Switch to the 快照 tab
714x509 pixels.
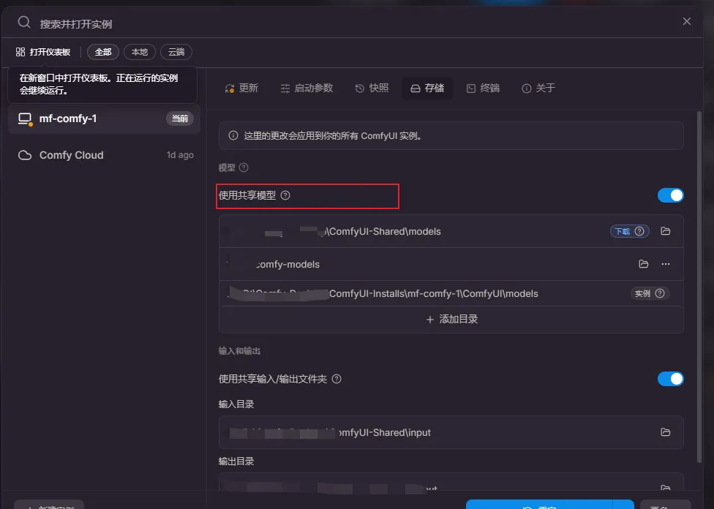point(372,88)
